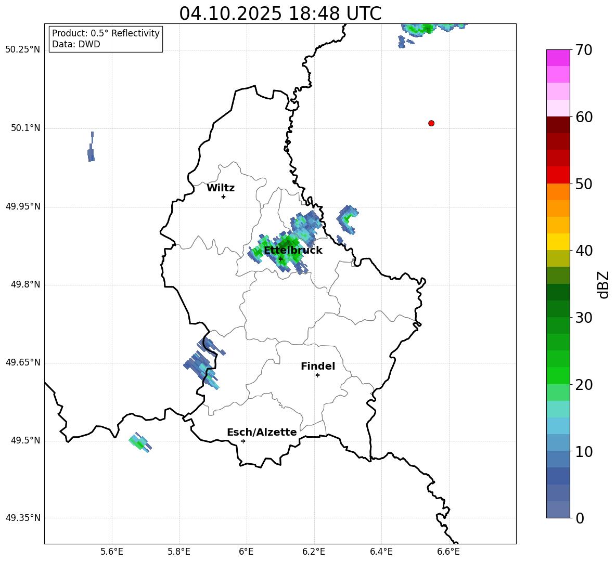The width and height of the screenshot is (616, 562).
Task: Click the 20 colorbar tick label
Action: (x=584, y=385)
